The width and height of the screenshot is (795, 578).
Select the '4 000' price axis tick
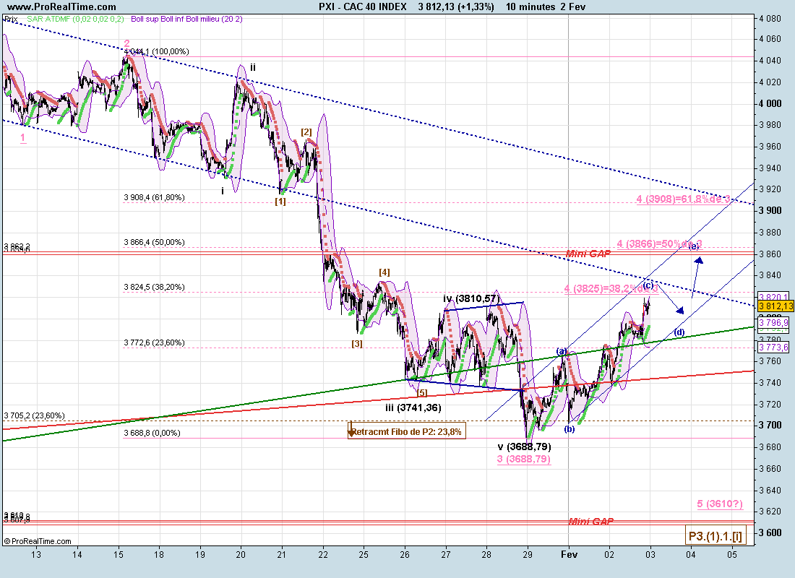point(770,103)
